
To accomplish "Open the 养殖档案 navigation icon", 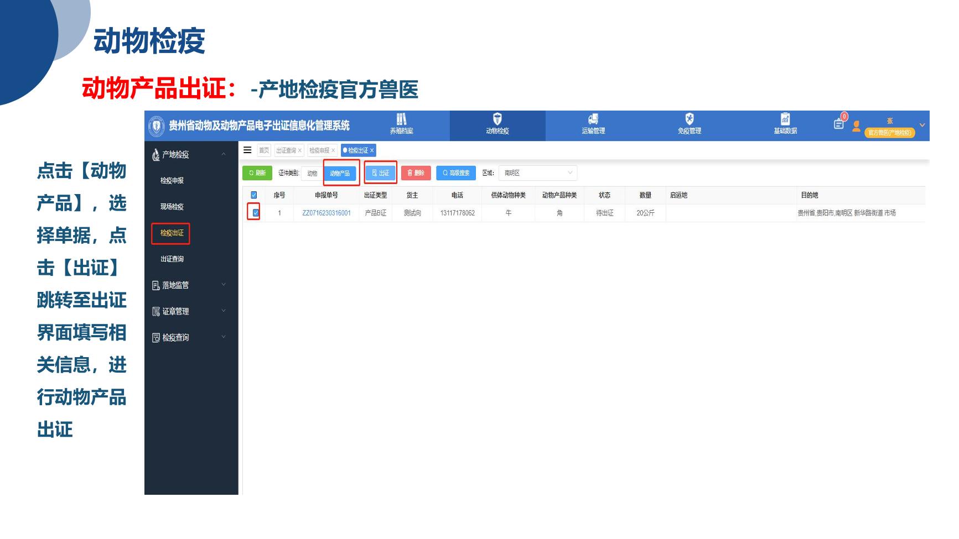I will 401,119.
